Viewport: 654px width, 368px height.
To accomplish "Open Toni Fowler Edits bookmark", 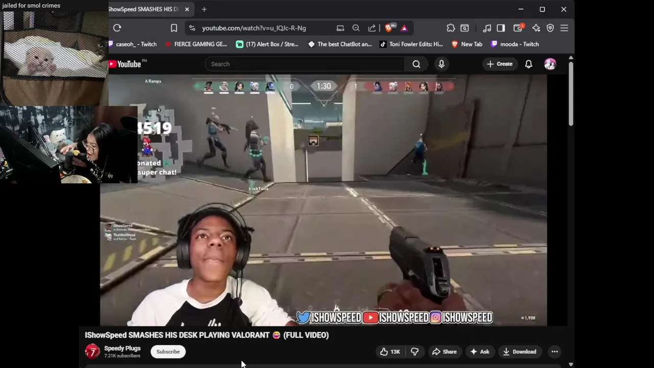I will tap(411, 44).
